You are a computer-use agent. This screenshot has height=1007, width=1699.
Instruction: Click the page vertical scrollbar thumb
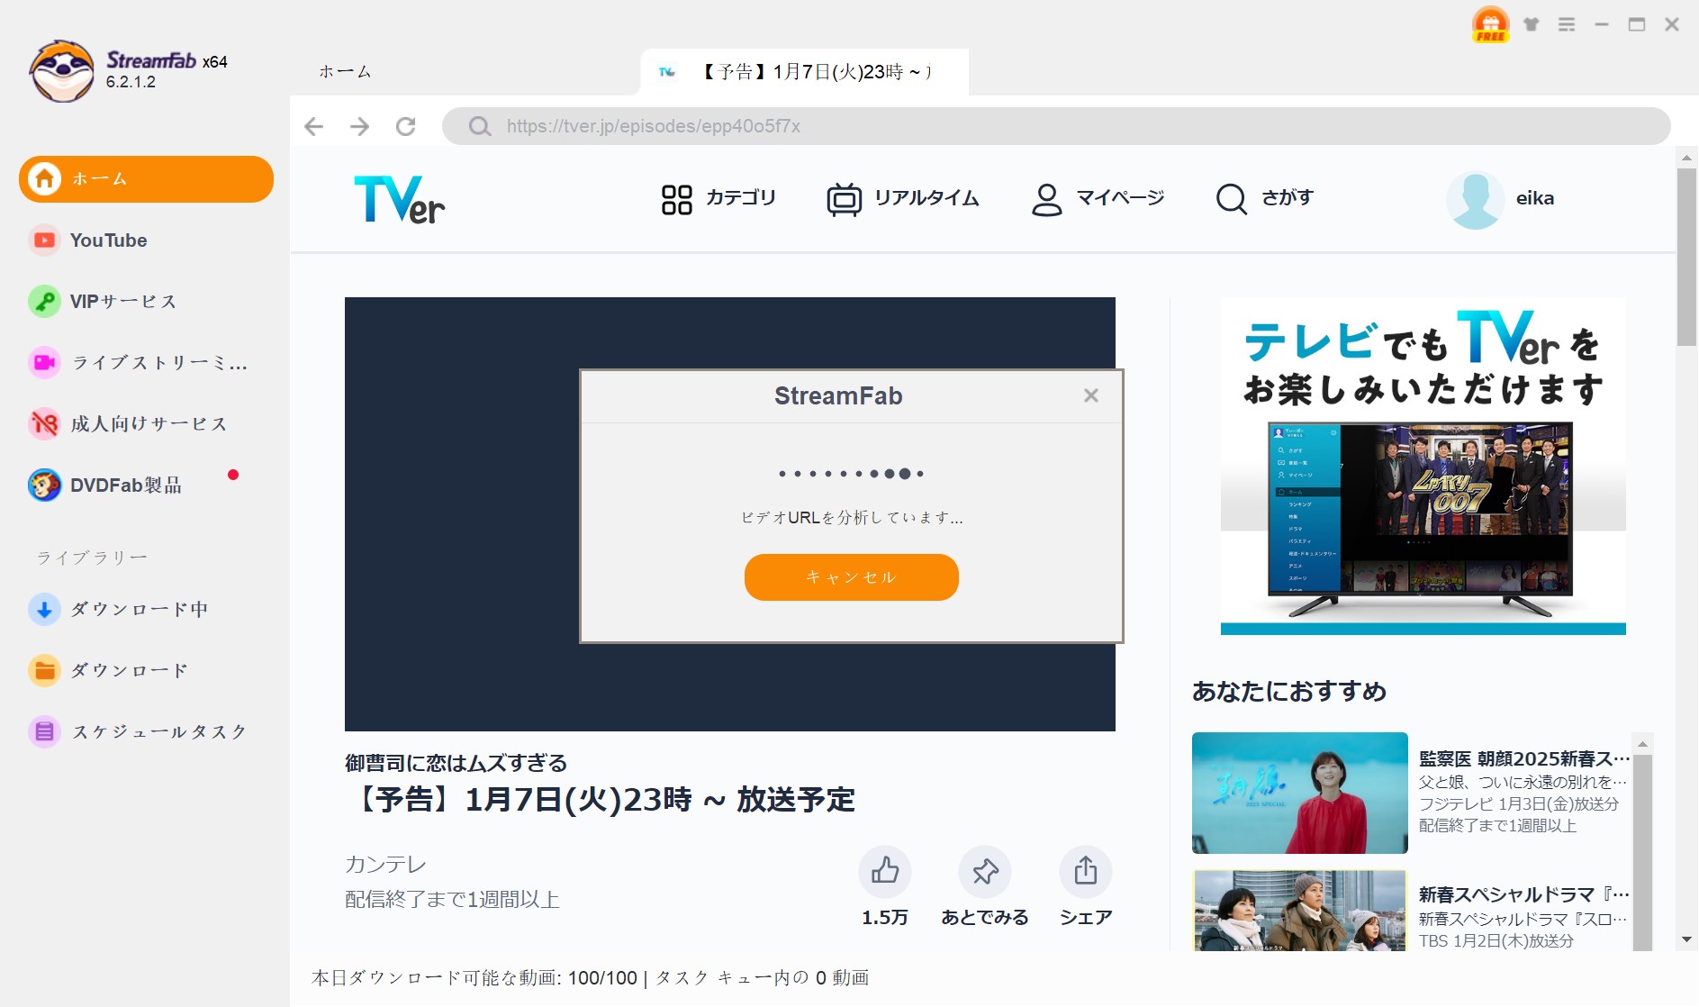click(1686, 257)
